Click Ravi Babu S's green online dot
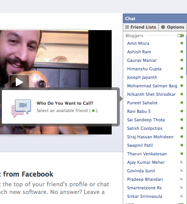This screenshot has width=187, height=204. coord(182,111)
